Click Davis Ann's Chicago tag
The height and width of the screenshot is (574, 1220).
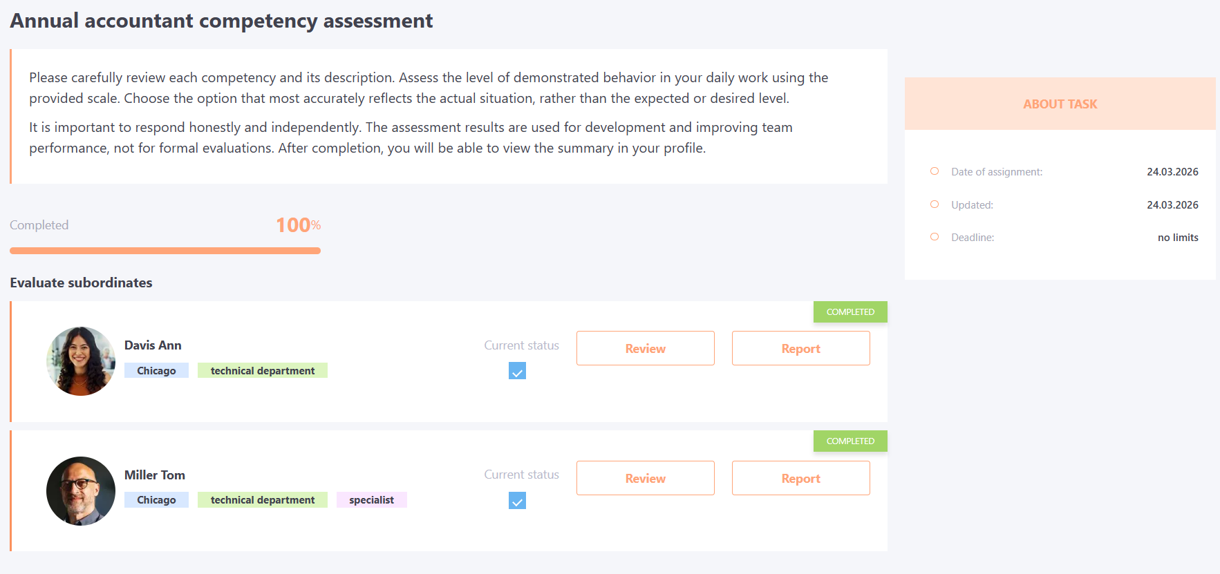pyautogui.click(x=156, y=371)
